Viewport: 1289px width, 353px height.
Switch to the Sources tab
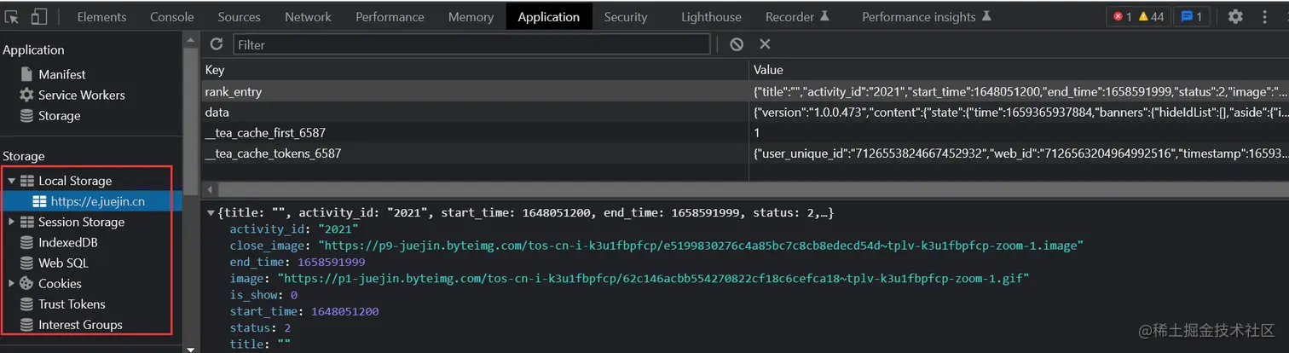pos(240,17)
